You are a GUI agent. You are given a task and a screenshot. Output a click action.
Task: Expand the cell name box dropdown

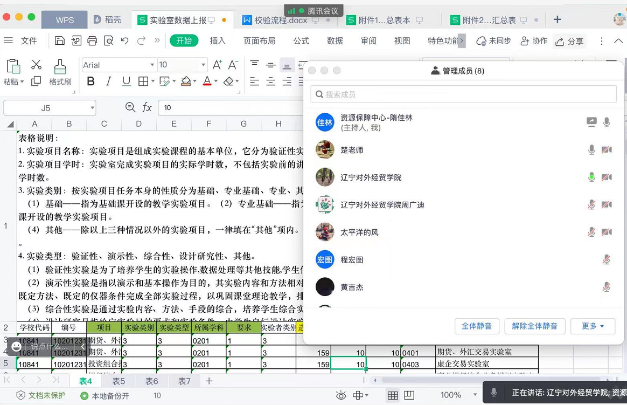(x=92, y=108)
